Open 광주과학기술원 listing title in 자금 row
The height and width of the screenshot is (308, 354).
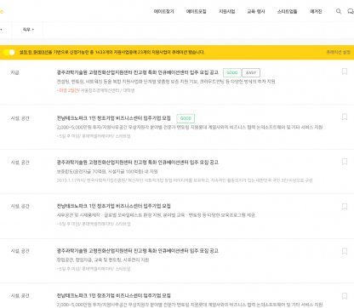tap(138, 72)
